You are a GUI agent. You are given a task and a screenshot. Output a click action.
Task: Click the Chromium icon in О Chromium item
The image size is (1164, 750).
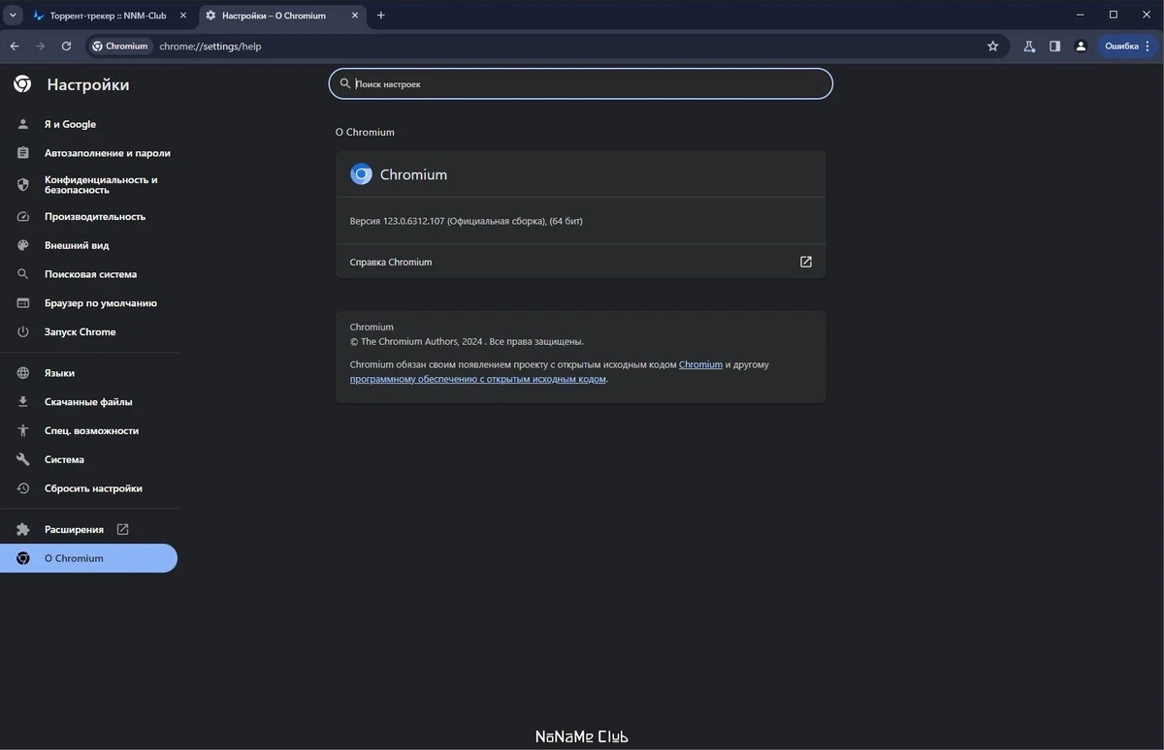(23, 558)
